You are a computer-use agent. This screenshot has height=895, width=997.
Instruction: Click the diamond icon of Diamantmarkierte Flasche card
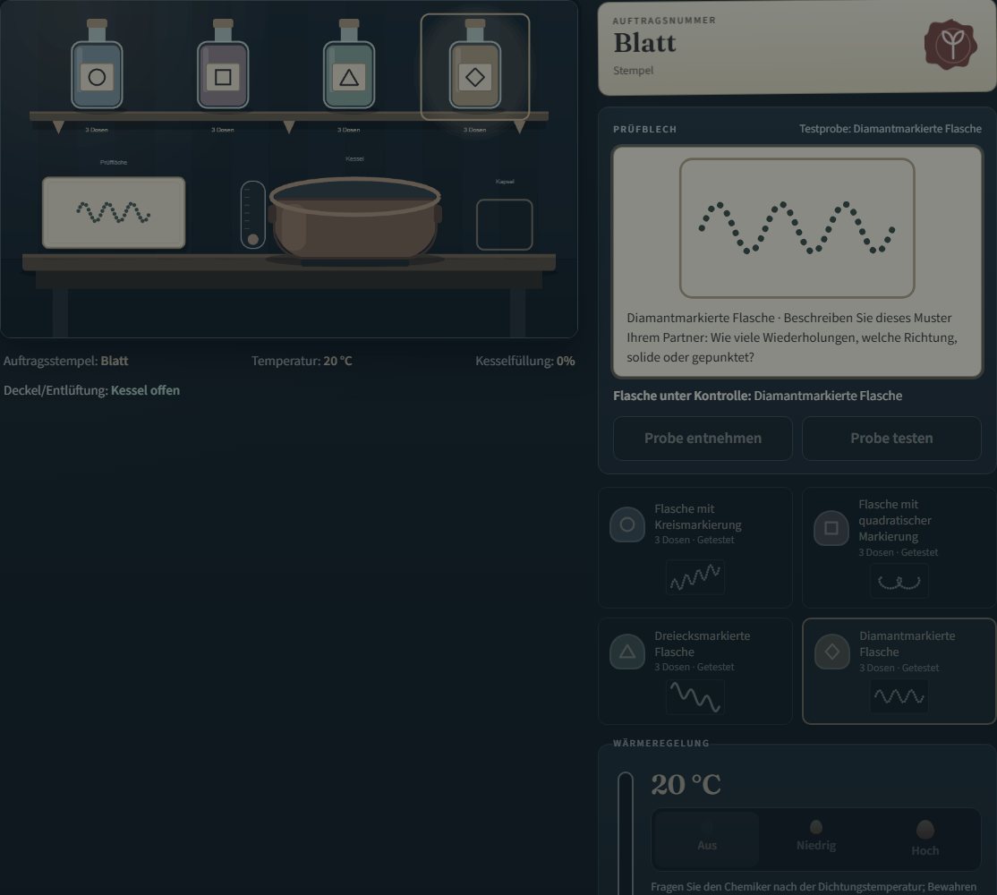coord(832,652)
